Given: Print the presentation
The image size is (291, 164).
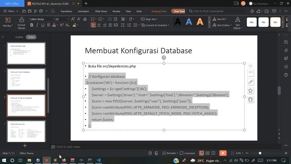Looking at the screenshot, I should coord(41,11).
